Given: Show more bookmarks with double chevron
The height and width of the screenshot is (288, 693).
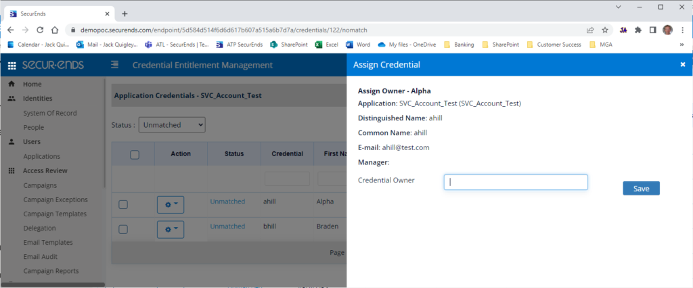Looking at the screenshot, I should tap(682, 44).
